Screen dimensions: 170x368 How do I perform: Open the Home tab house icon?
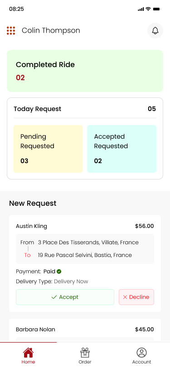(x=28, y=353)
